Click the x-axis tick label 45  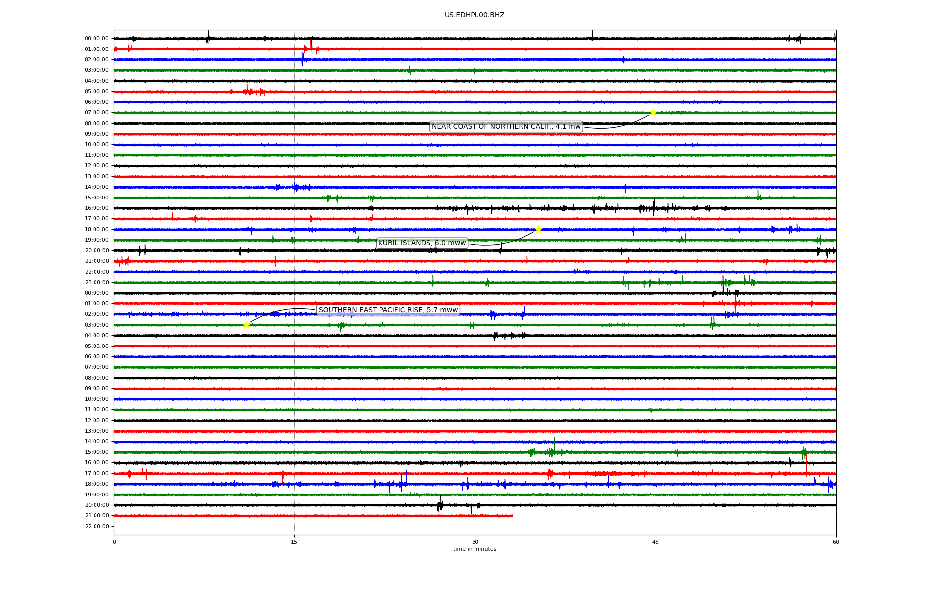(656, 542)
